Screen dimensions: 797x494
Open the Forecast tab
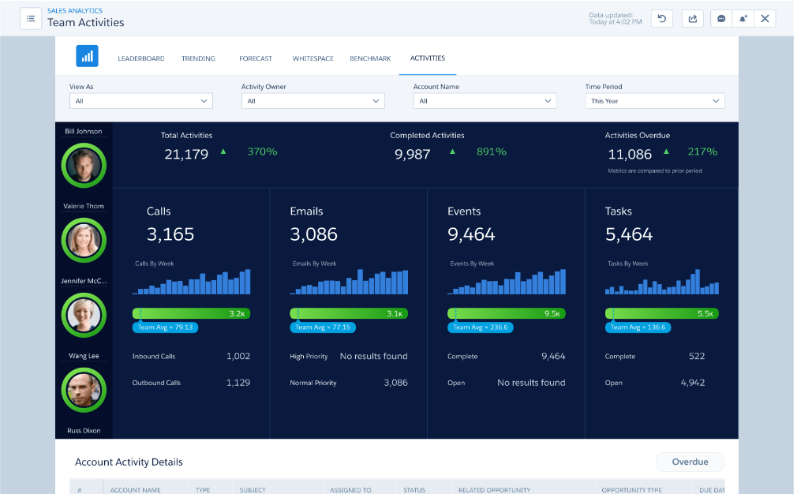[256, 58]
